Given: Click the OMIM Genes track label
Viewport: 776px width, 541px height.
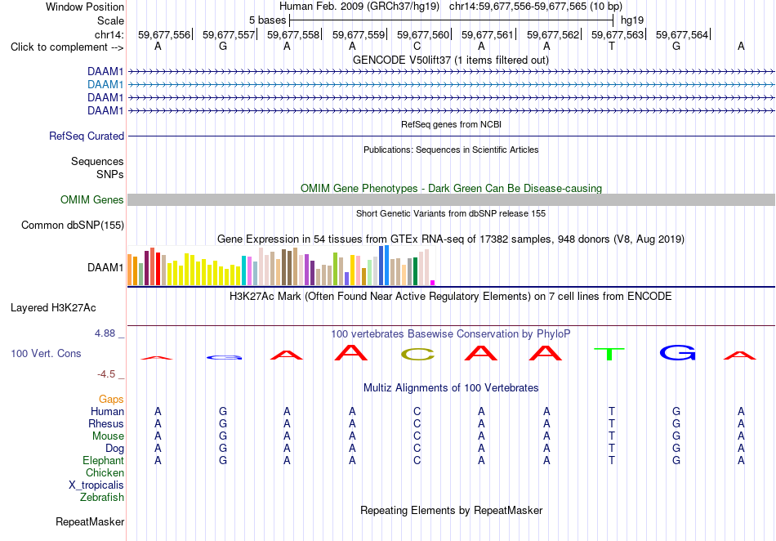Looking at the screenshot, I should tap(92, 200).
